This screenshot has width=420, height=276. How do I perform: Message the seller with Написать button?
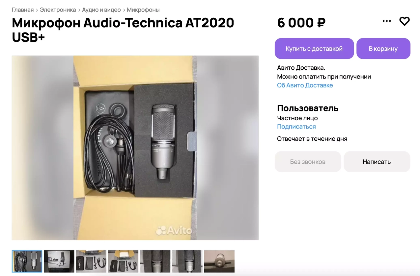tap(377, 162)
